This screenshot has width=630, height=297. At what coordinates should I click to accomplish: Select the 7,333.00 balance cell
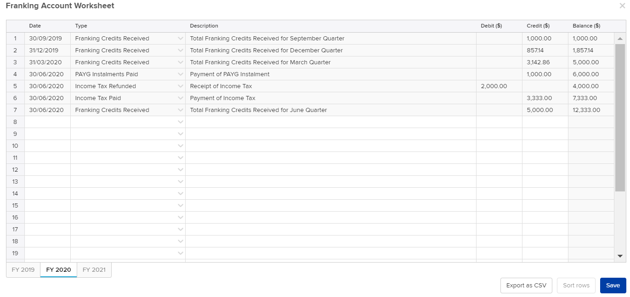591,98
